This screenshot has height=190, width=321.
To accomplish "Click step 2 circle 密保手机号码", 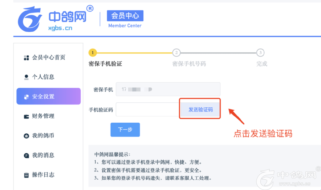I will click(x=176, y=53).
